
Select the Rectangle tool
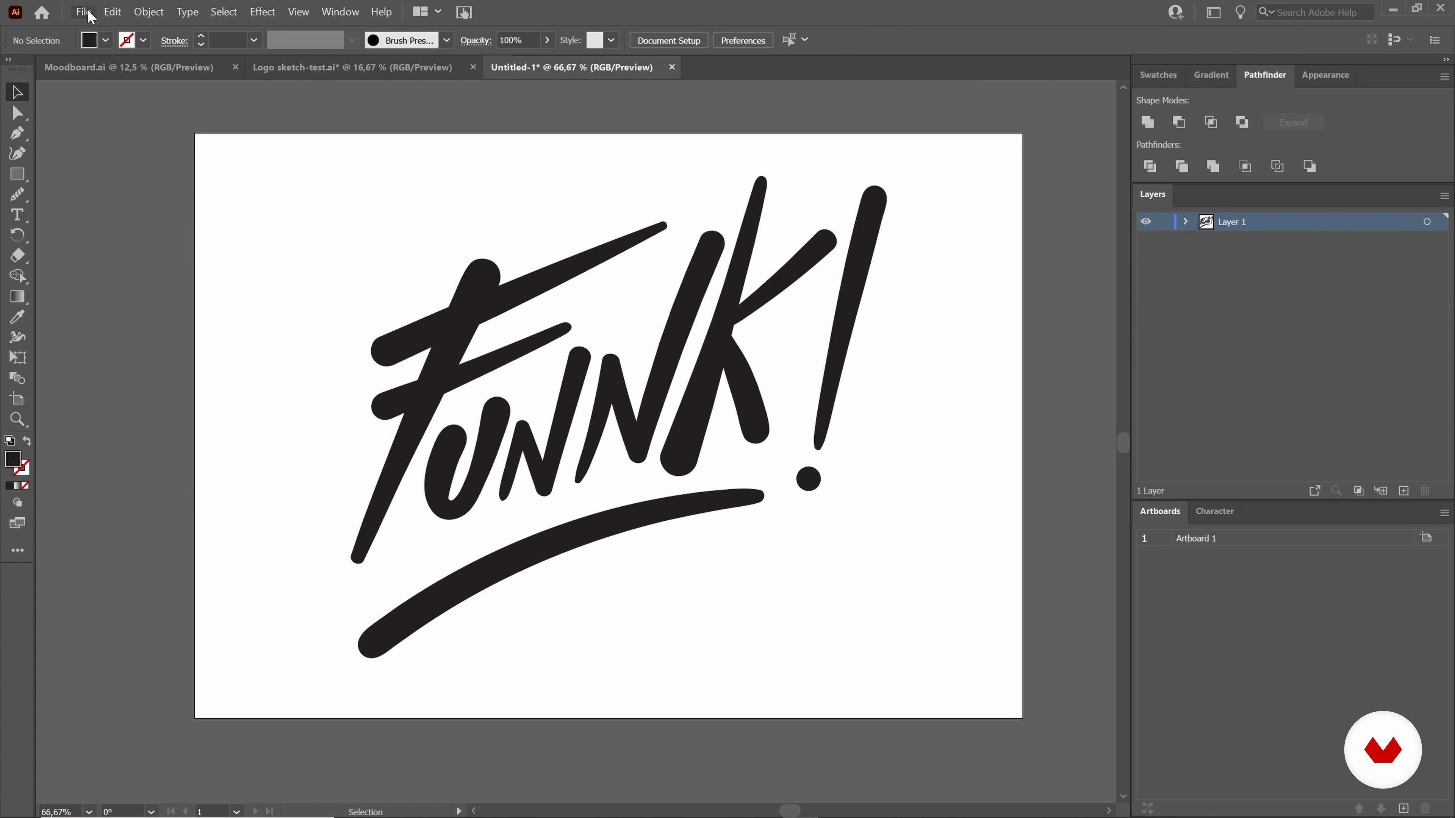(17, 174)
